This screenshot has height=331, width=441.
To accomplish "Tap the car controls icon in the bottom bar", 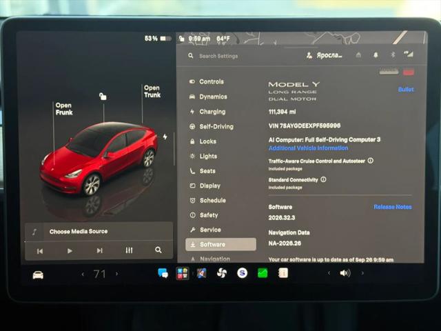I will pyautogui.click(x=38, y=275).
